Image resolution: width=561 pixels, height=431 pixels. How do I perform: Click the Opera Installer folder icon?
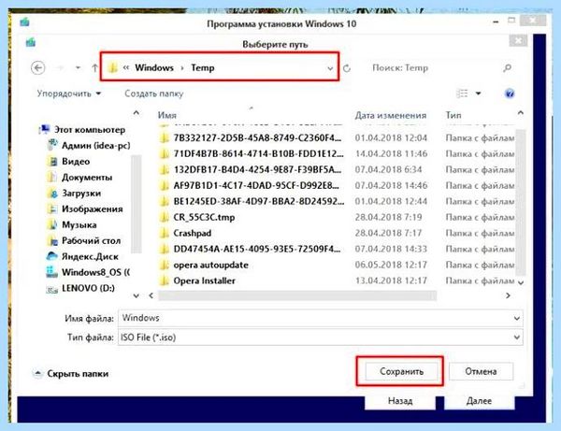tap(164, 280)
